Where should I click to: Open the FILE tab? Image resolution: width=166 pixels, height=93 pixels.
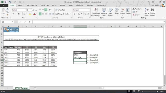tap(4, 5)
